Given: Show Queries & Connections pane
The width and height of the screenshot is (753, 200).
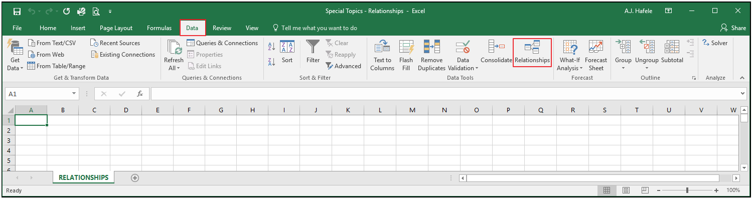Looking at the screenshot, I should [222, 43].
